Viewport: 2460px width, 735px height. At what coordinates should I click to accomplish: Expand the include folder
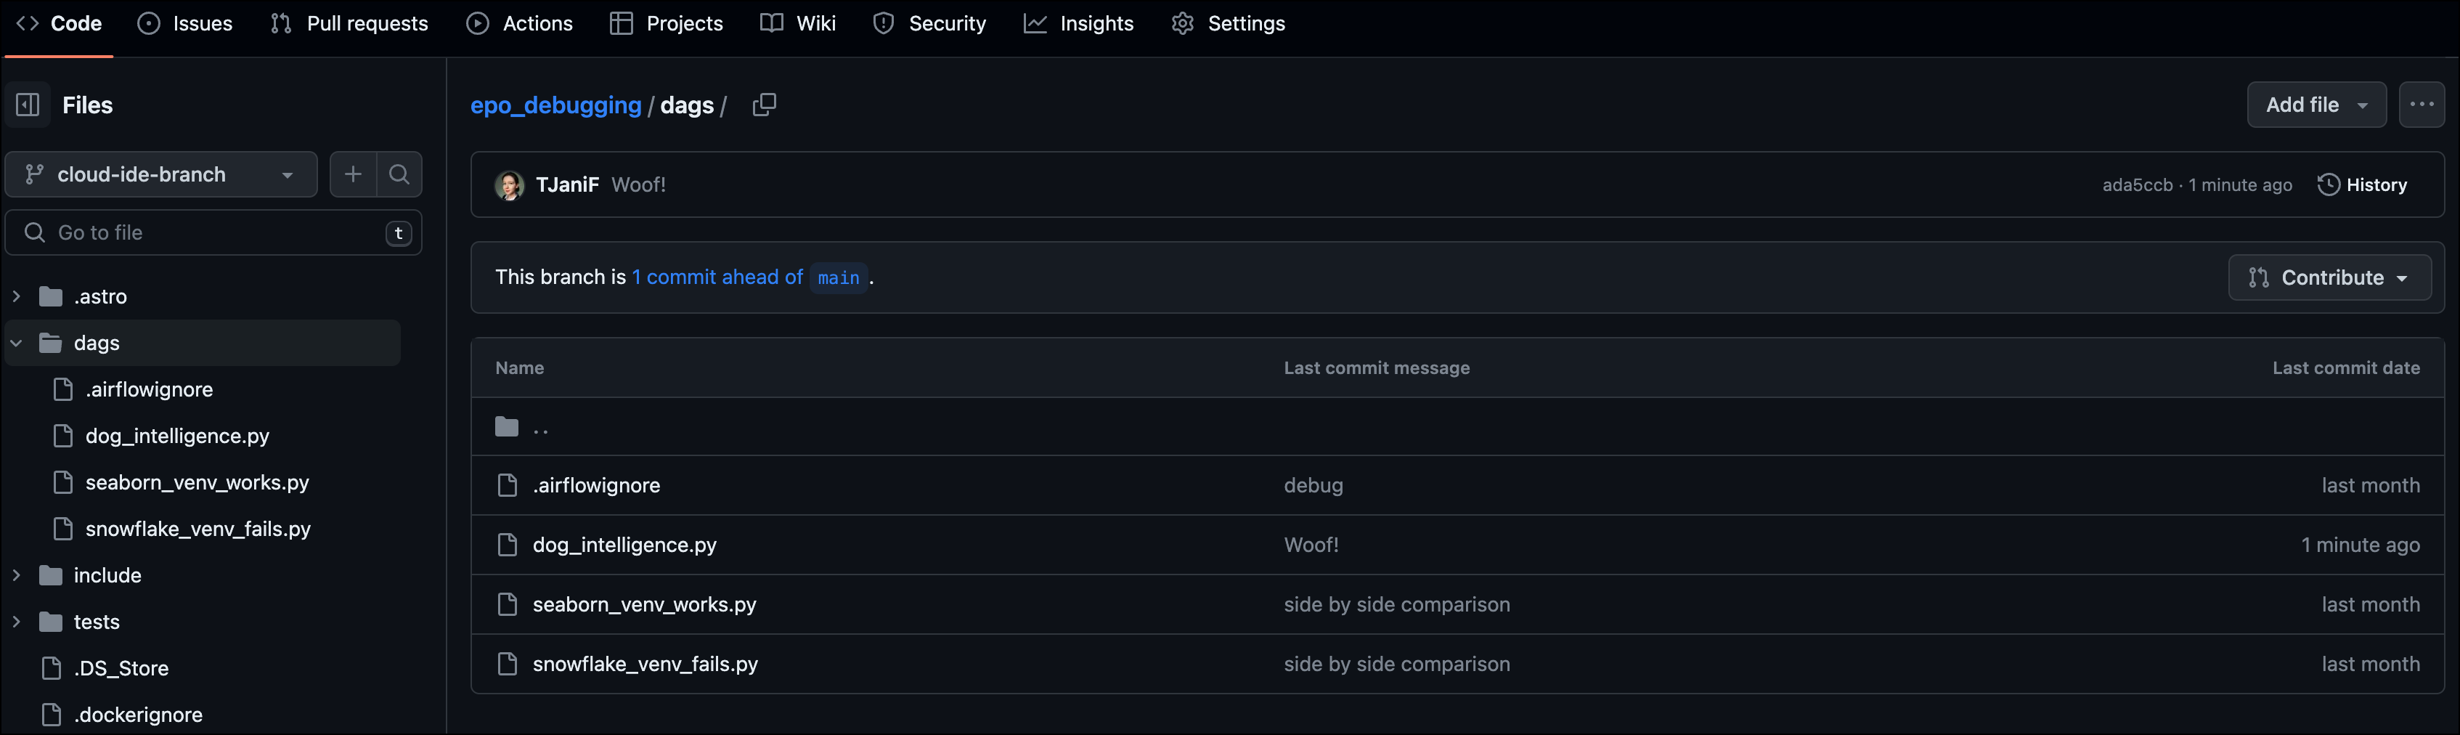[x=16, y=574]
